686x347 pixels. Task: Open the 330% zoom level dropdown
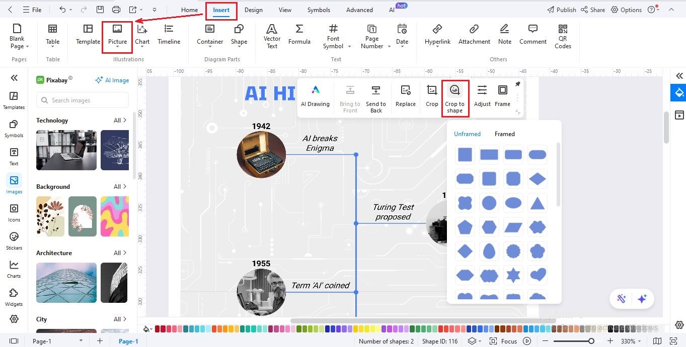(632, 341)
